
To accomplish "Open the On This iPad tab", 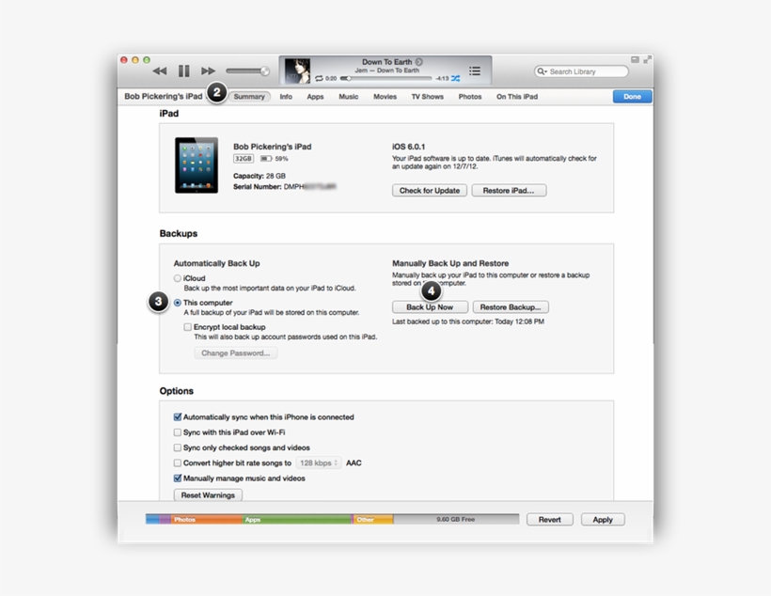I will pos(516,95).
